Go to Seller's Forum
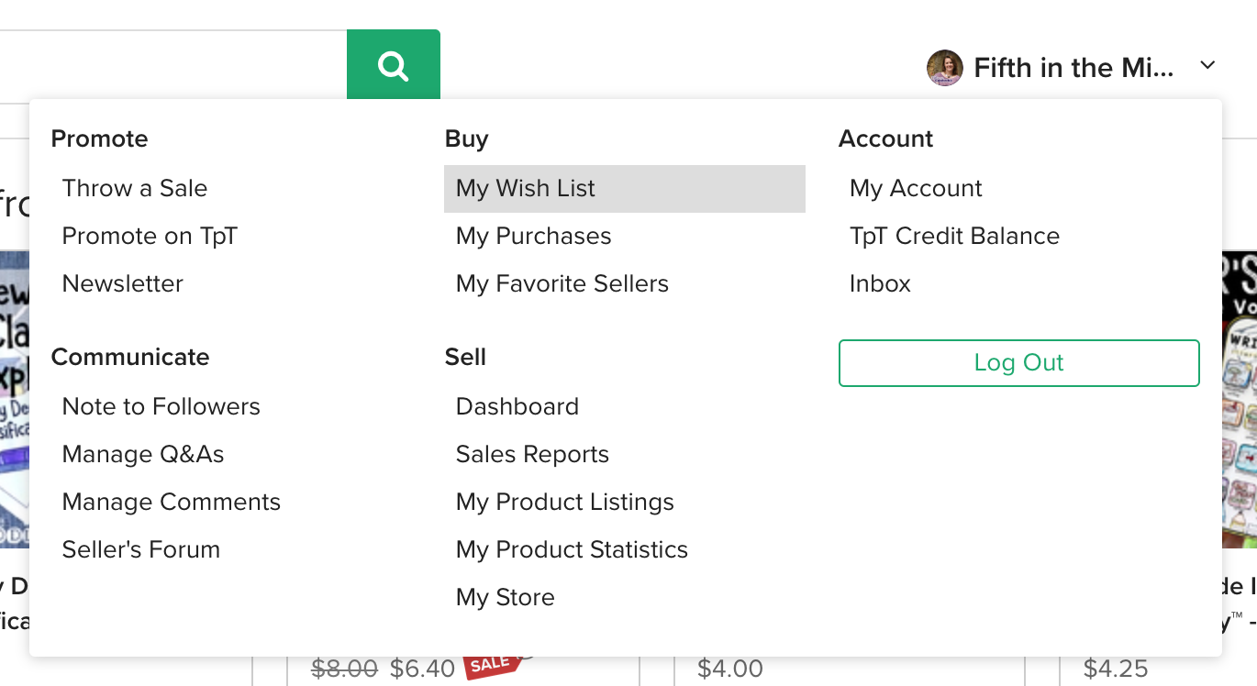1257x686 pixels. (141, 550)
